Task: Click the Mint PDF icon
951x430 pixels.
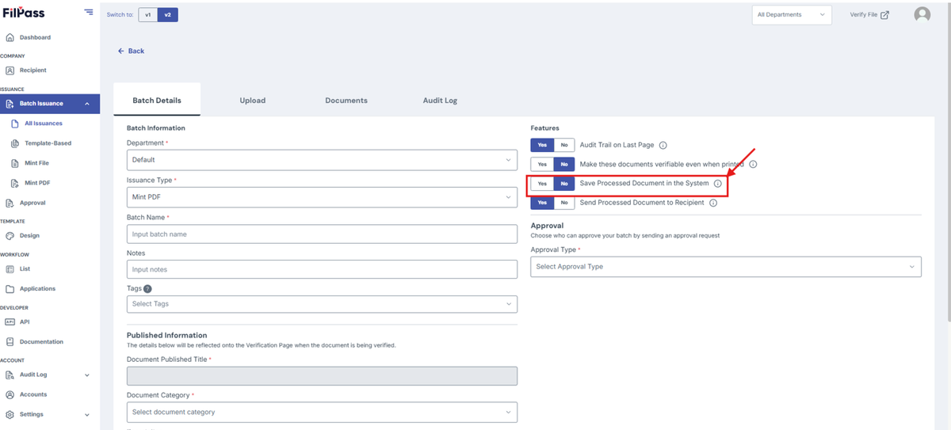Action: [16, 183]
